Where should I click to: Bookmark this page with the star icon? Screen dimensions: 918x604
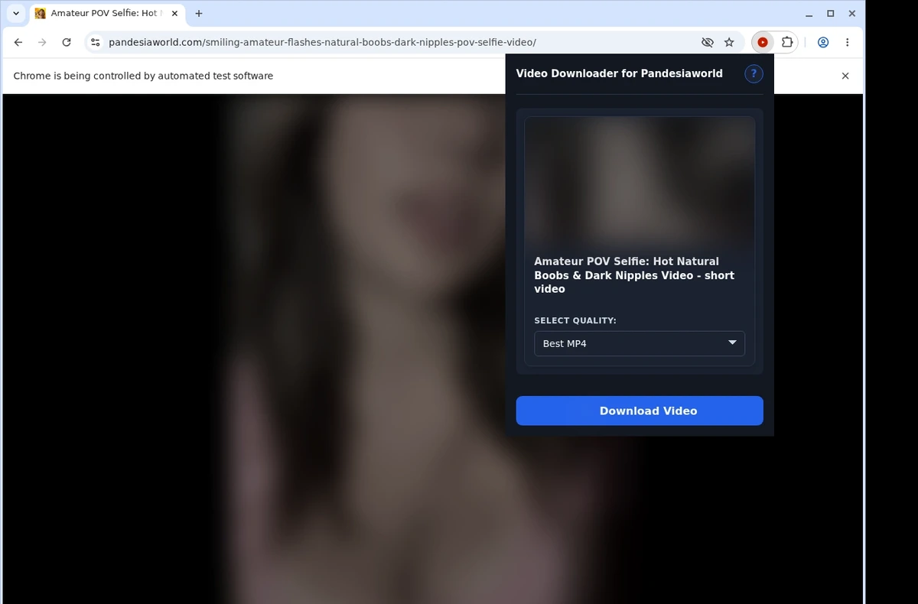[x=729, y=43]
